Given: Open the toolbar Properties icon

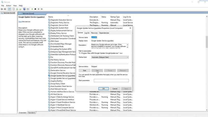Looking at the screenshot, I should click(14, 9).
